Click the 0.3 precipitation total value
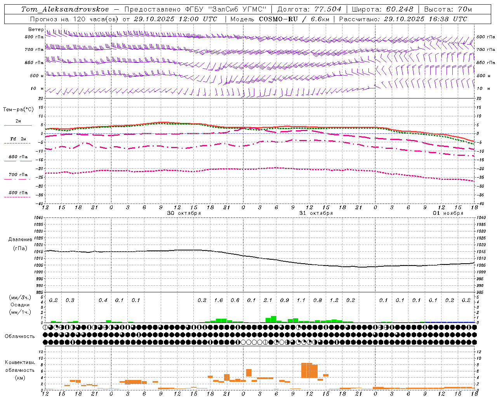The height and width of the screenshot is (397, 497). click(x=70, y=300)
